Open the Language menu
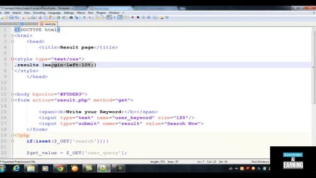This screenshot has height=178, width=316. coord(54,13)
